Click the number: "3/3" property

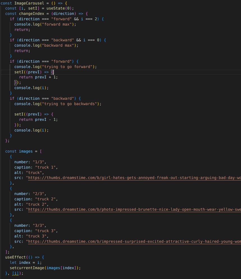coord(30,225)
